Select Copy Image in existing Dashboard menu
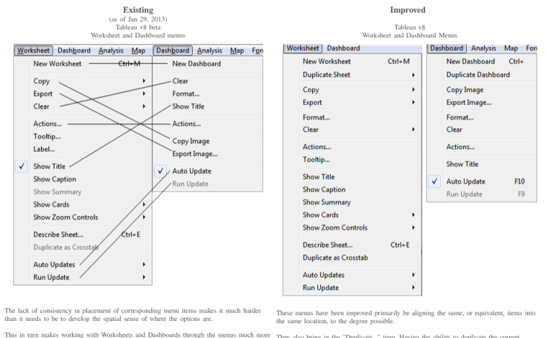The height and width of the screenshot is (338, 548). tap(191, 141)
